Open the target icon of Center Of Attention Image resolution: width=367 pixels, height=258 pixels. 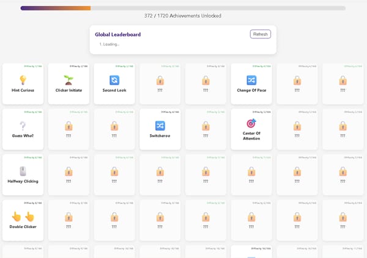251,123
